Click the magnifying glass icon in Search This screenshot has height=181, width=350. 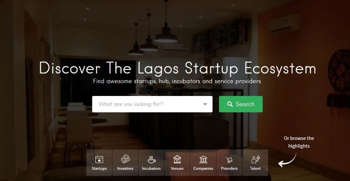[230, 104]
